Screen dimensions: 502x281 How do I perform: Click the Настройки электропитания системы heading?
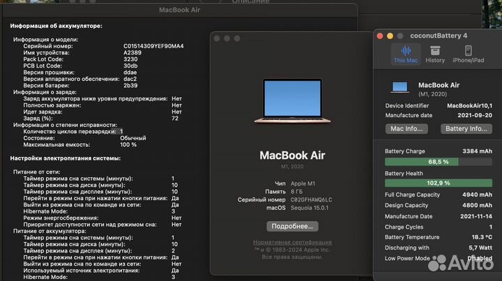pos(66,158)
